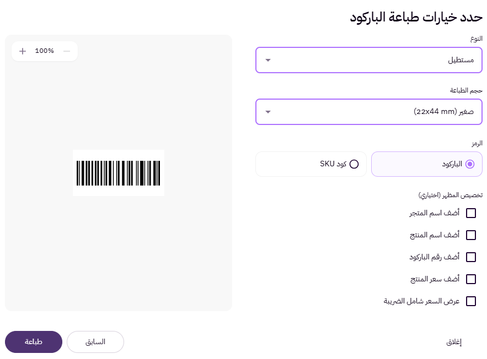Open the print size dropdown showing صغير
The image size is (487, 359).
coord(369,112)
